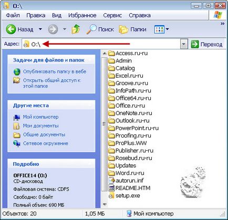This screenshot has width=228, height=220.
Task: Open Сетевое окружение sidebar link
Action: (x=46, y=143)
